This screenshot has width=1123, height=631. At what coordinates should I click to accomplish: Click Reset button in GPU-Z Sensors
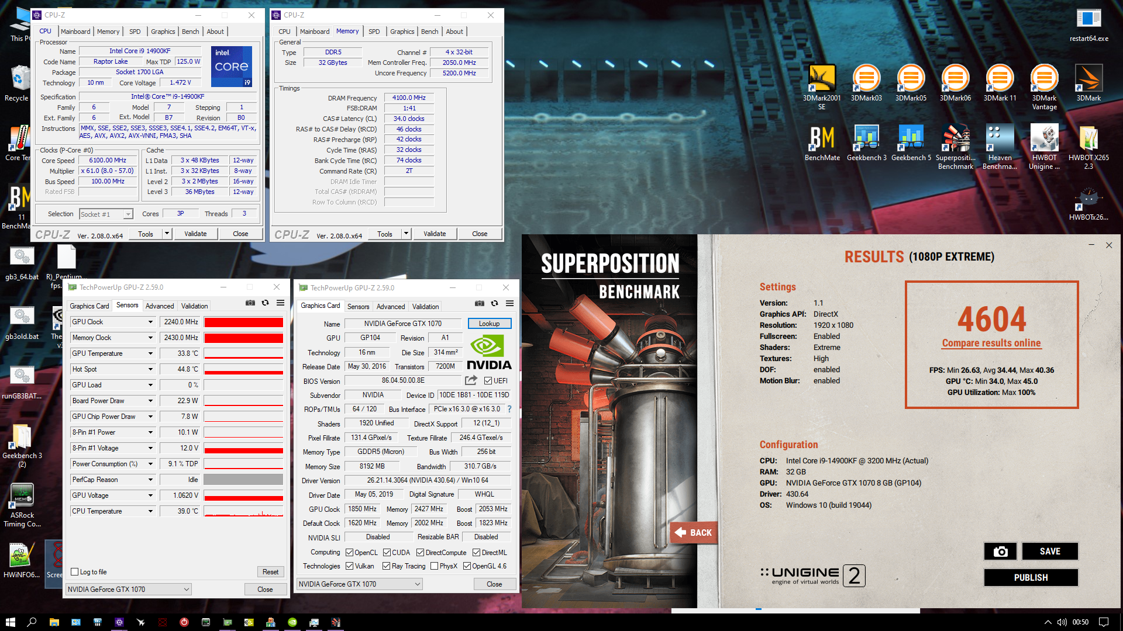tap(270, 572)
